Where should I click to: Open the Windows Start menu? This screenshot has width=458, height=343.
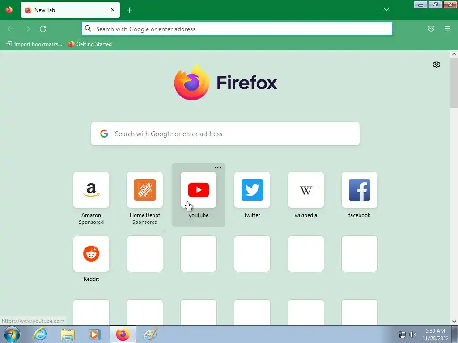tap(12, 334)
